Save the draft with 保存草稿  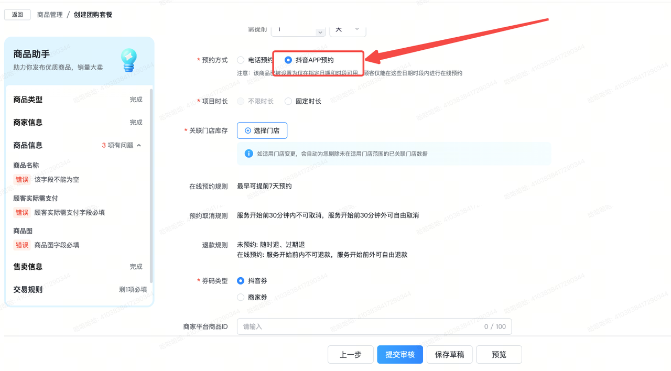tap(449, 355)
